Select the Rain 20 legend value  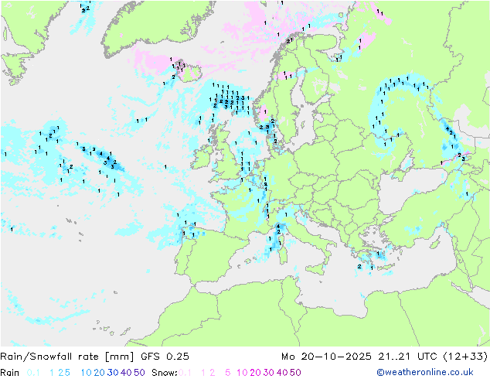99,373
